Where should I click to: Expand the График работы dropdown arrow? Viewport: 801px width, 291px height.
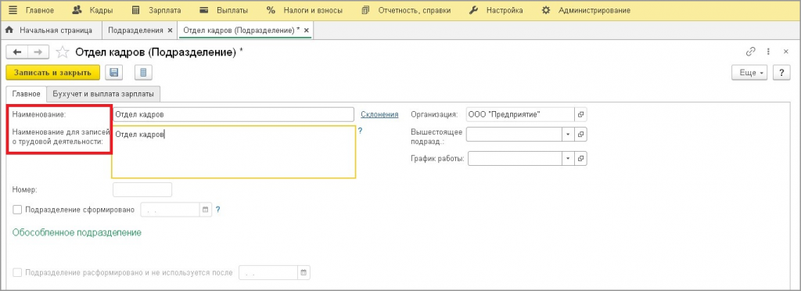coord(568,159)
